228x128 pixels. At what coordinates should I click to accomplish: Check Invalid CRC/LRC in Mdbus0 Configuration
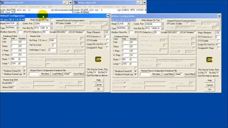click(x=66, y=32)
